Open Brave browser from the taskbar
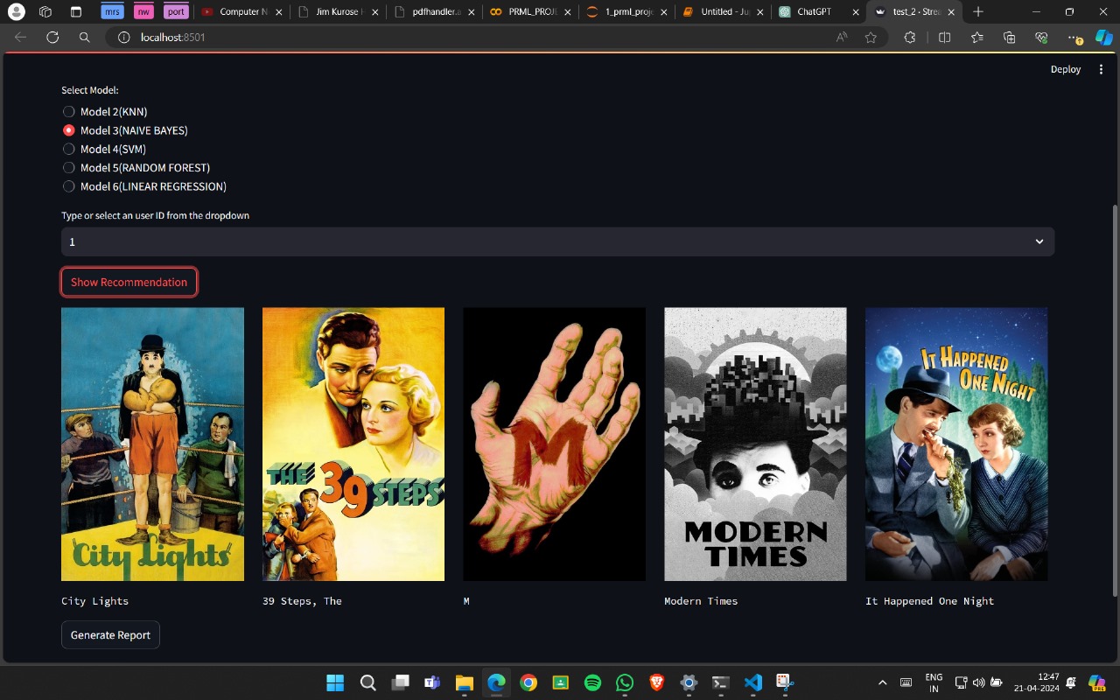This screenshot has height=700, width=1120. coord(656,682)
